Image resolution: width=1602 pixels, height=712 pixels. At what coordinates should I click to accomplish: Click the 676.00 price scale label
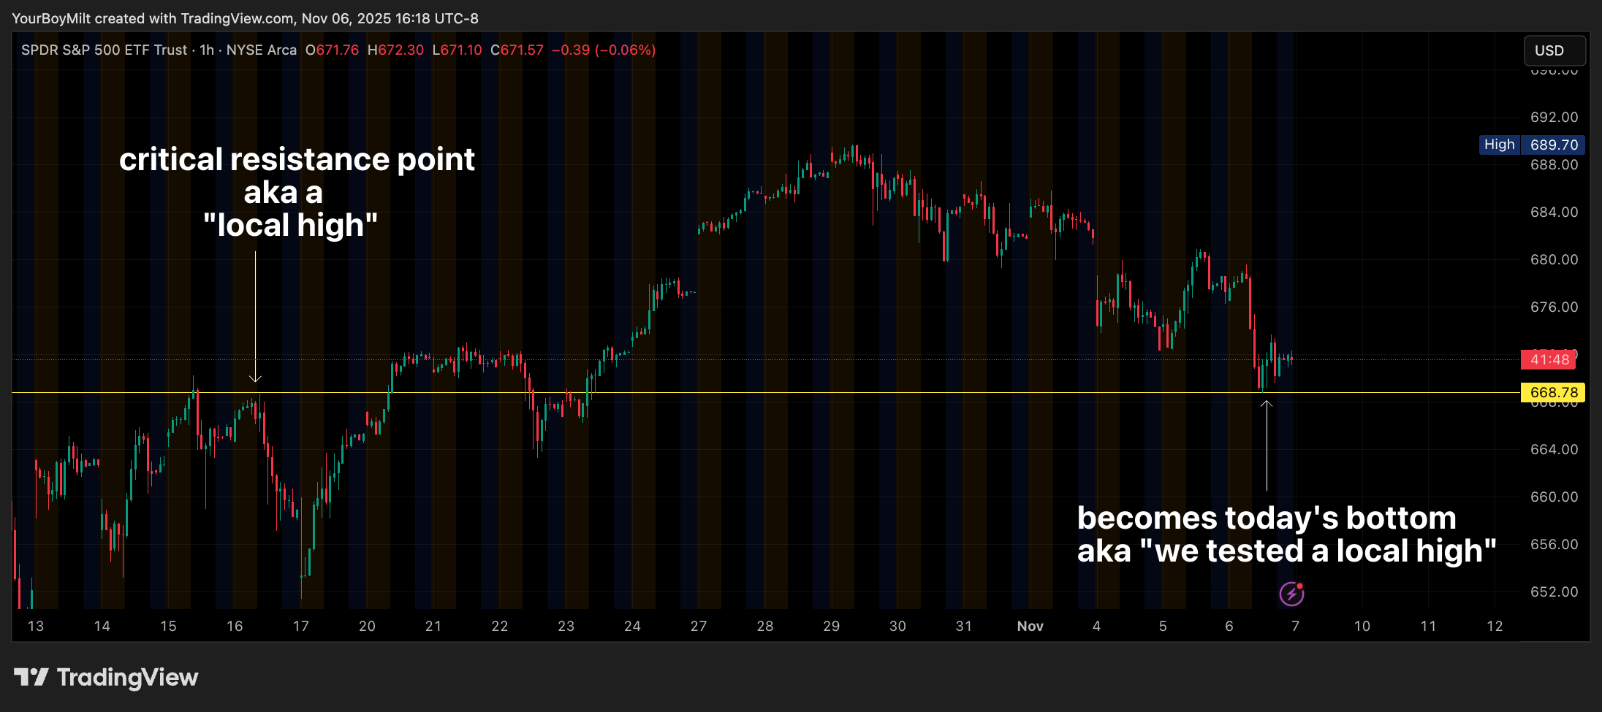[x=1554, y=307]
